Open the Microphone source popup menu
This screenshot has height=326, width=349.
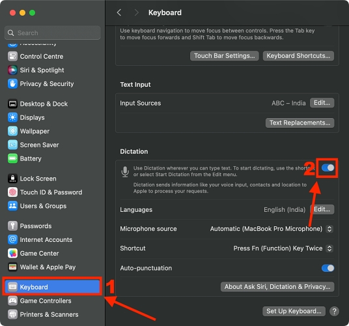pyautogui.click(x=329, y=229)
